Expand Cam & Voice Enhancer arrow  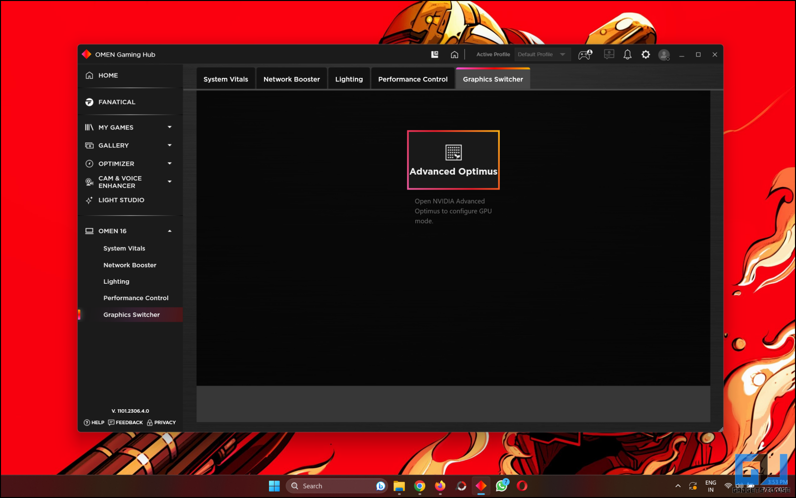point(170,182)
